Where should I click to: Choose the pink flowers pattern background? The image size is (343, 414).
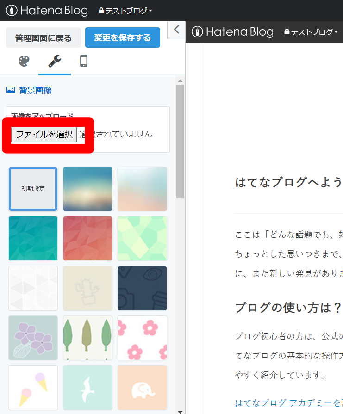coord(142,338)
